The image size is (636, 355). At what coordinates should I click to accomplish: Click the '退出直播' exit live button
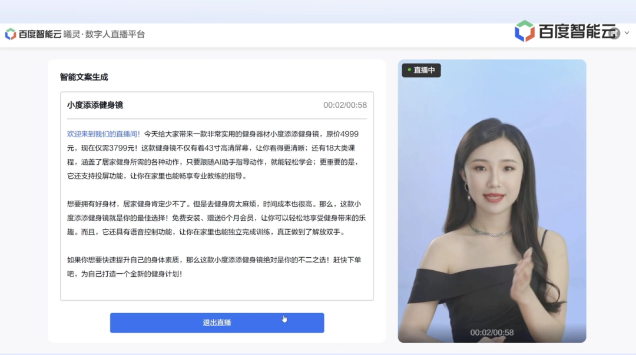click(x=217, y=323)
